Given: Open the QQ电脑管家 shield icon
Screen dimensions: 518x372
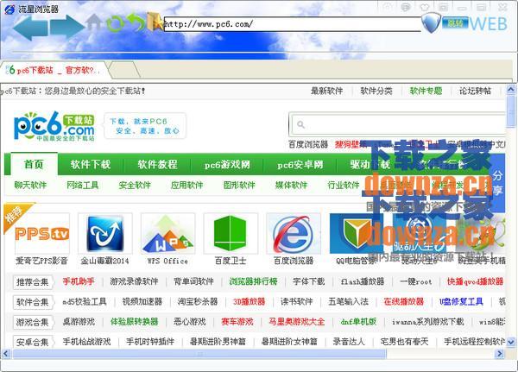Looking at the screenshot, I should [x=356, y=234].
